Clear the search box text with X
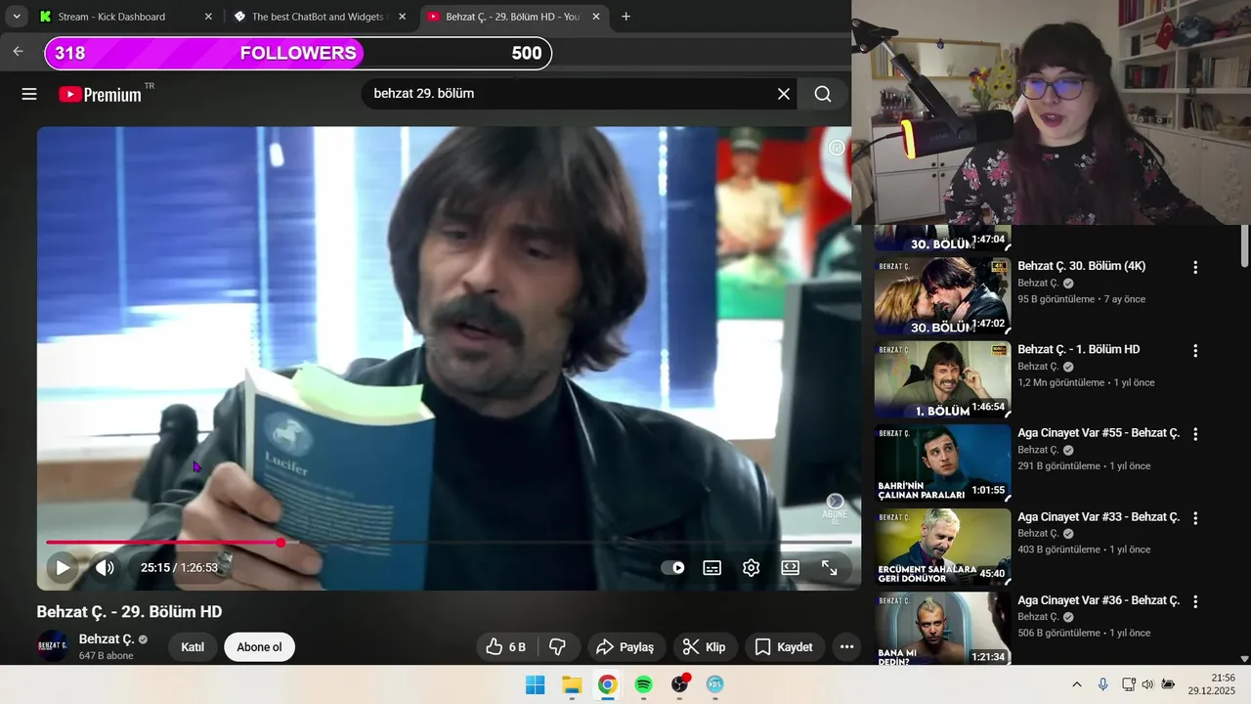 [x=784, y=94]
